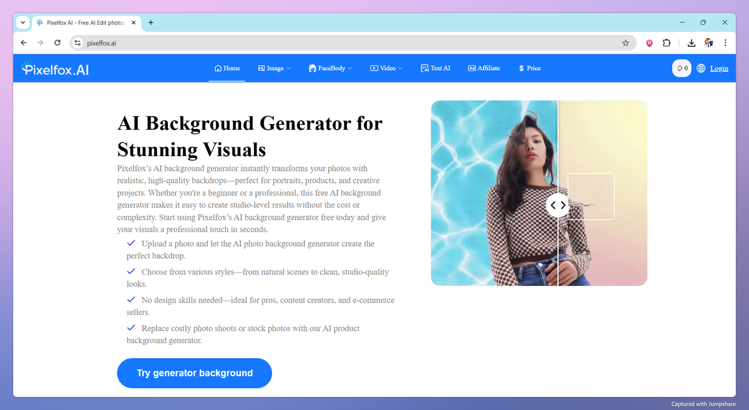Go back to the previous page
Screen dimensions: 749x410
(24, 43)
